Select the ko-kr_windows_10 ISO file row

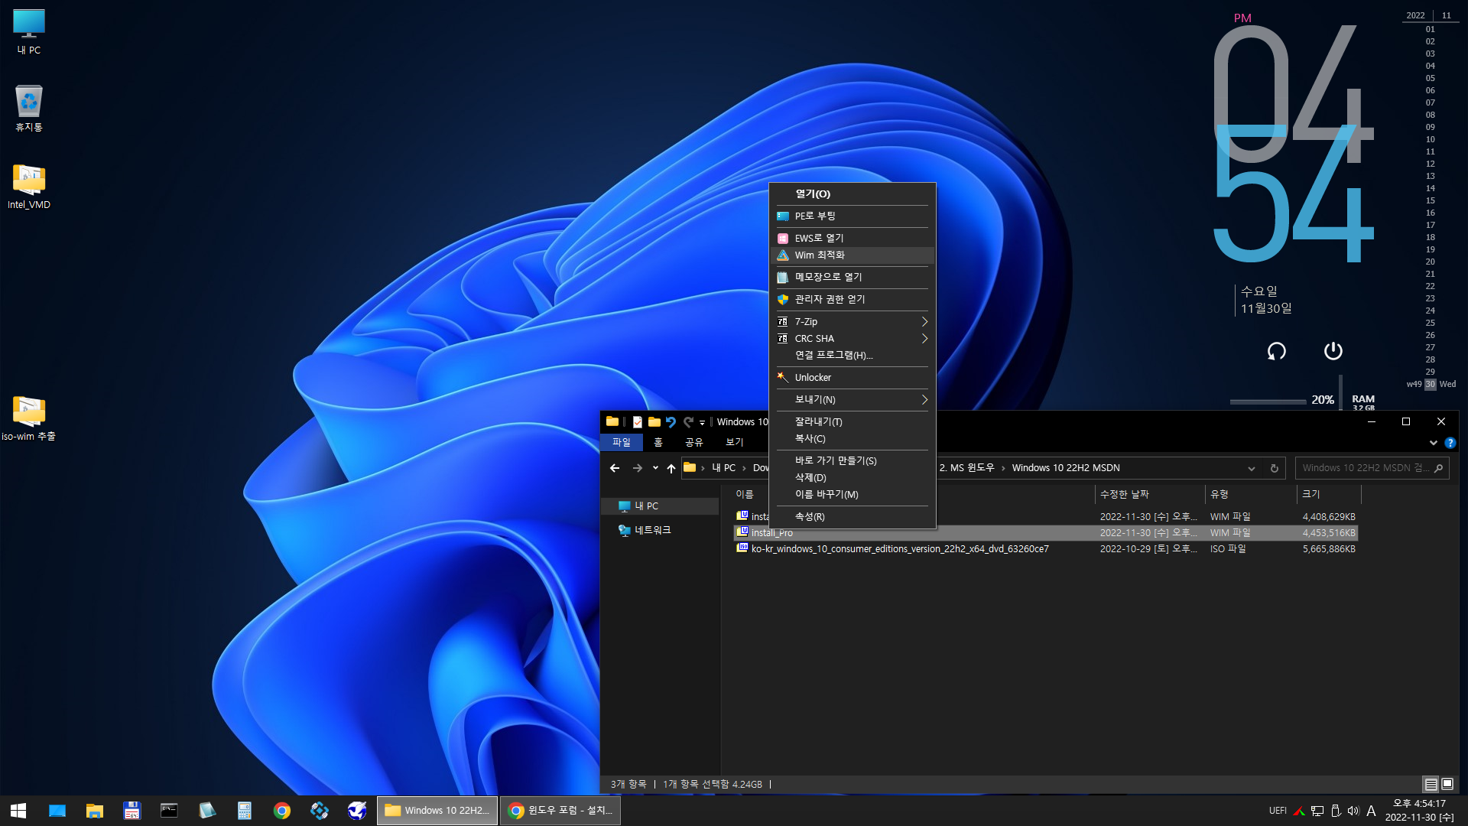coord(1046,549)
